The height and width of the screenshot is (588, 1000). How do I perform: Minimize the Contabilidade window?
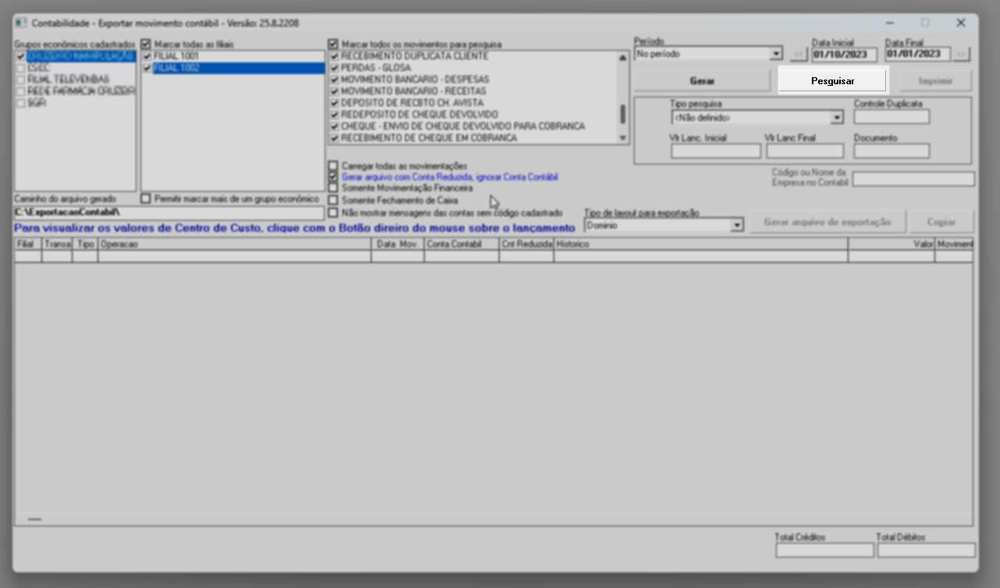click(x=890, y=23)
